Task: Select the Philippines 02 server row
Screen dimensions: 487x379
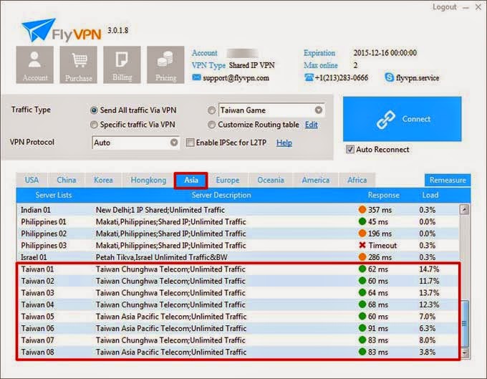Action: point(238,234)
